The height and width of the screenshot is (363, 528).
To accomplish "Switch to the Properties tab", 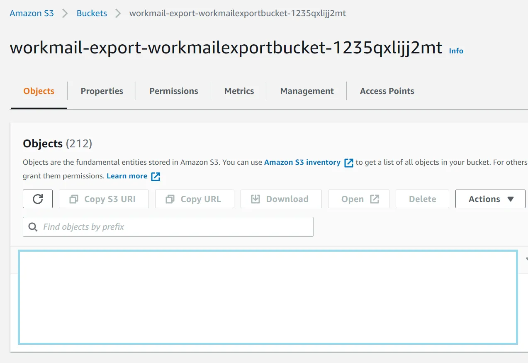I will (x=102, y=91).
